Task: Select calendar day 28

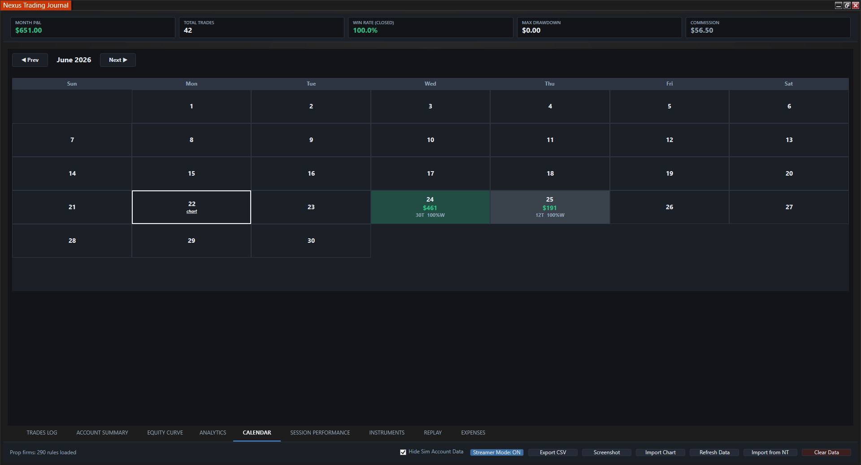Action: pyautogui.click(x=72, y=241)
